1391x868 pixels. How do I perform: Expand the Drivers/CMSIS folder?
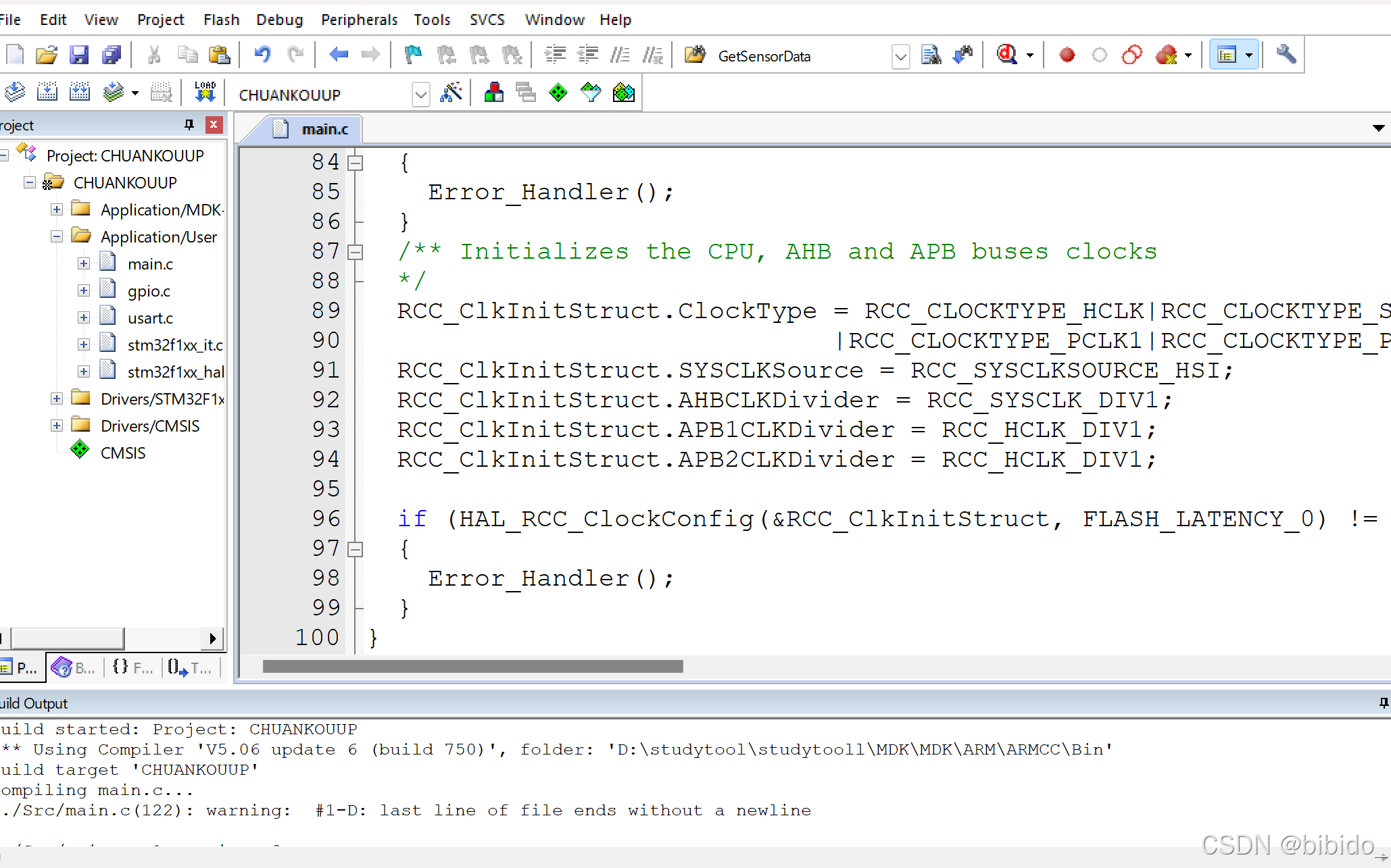pos(57,426)
